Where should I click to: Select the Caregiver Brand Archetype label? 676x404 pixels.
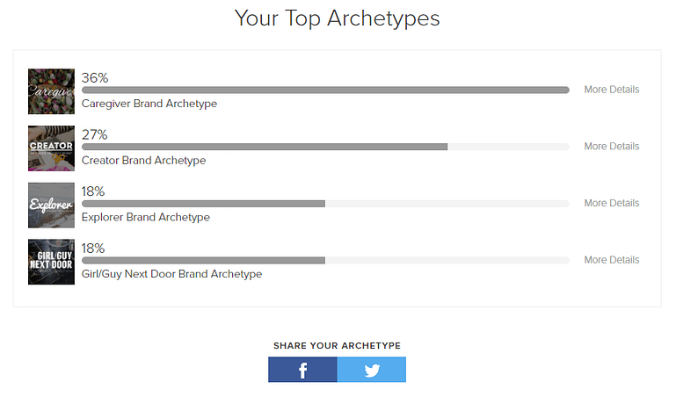pos(149,104)
